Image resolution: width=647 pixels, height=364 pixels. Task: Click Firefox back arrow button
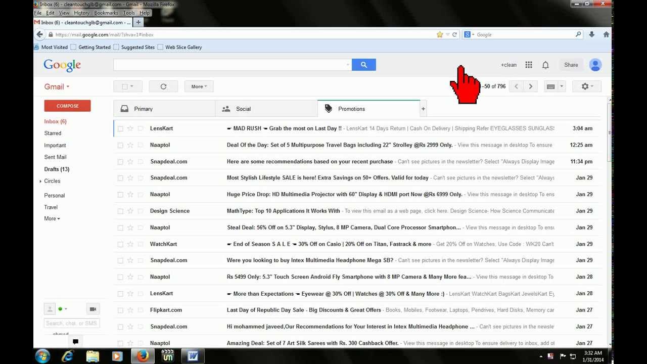39,34
